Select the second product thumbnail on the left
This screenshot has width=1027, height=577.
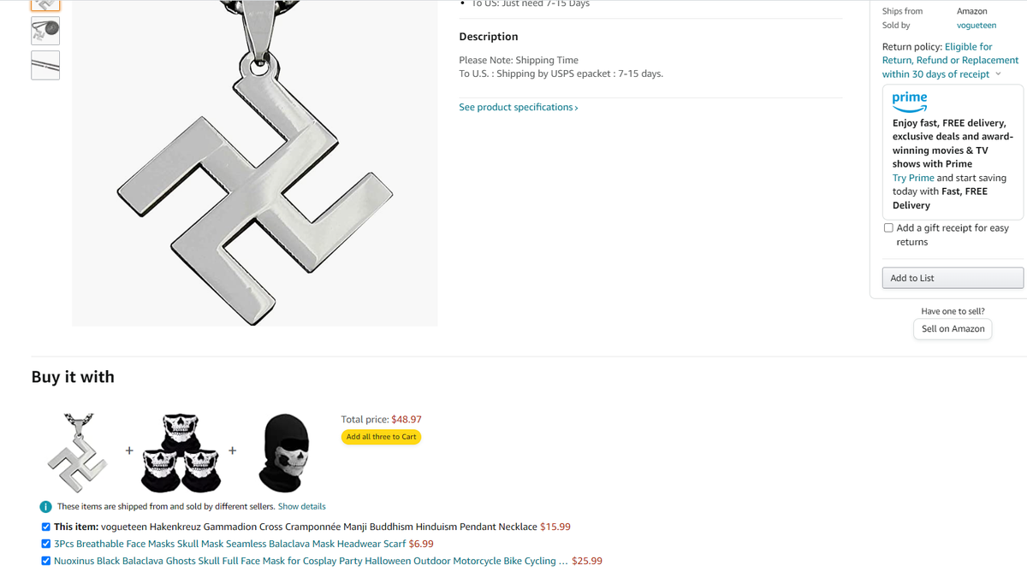click(45, 31)
